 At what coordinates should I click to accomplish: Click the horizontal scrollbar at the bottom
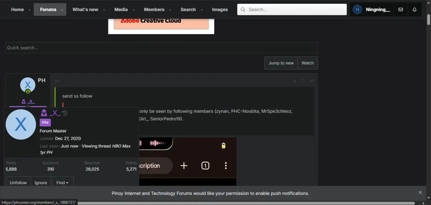click(246, 203)
